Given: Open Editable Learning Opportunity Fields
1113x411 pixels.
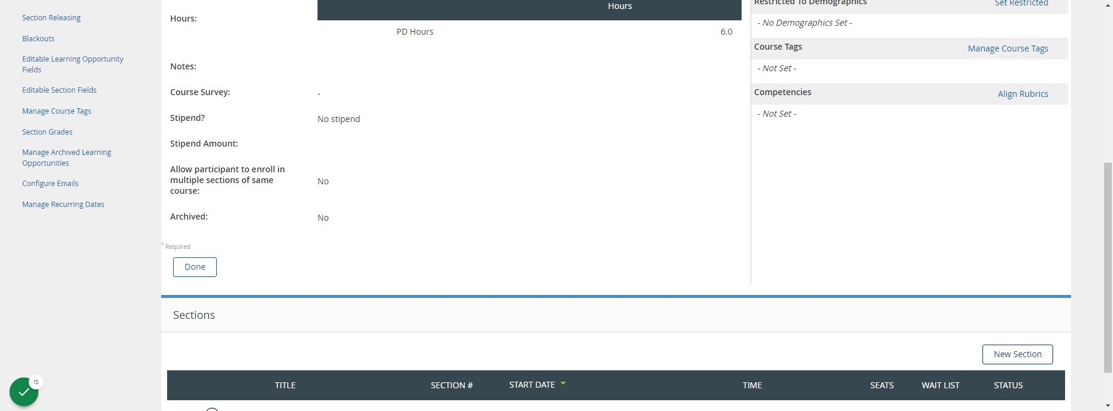Looking at the screenshot, I should pos(72,65).
